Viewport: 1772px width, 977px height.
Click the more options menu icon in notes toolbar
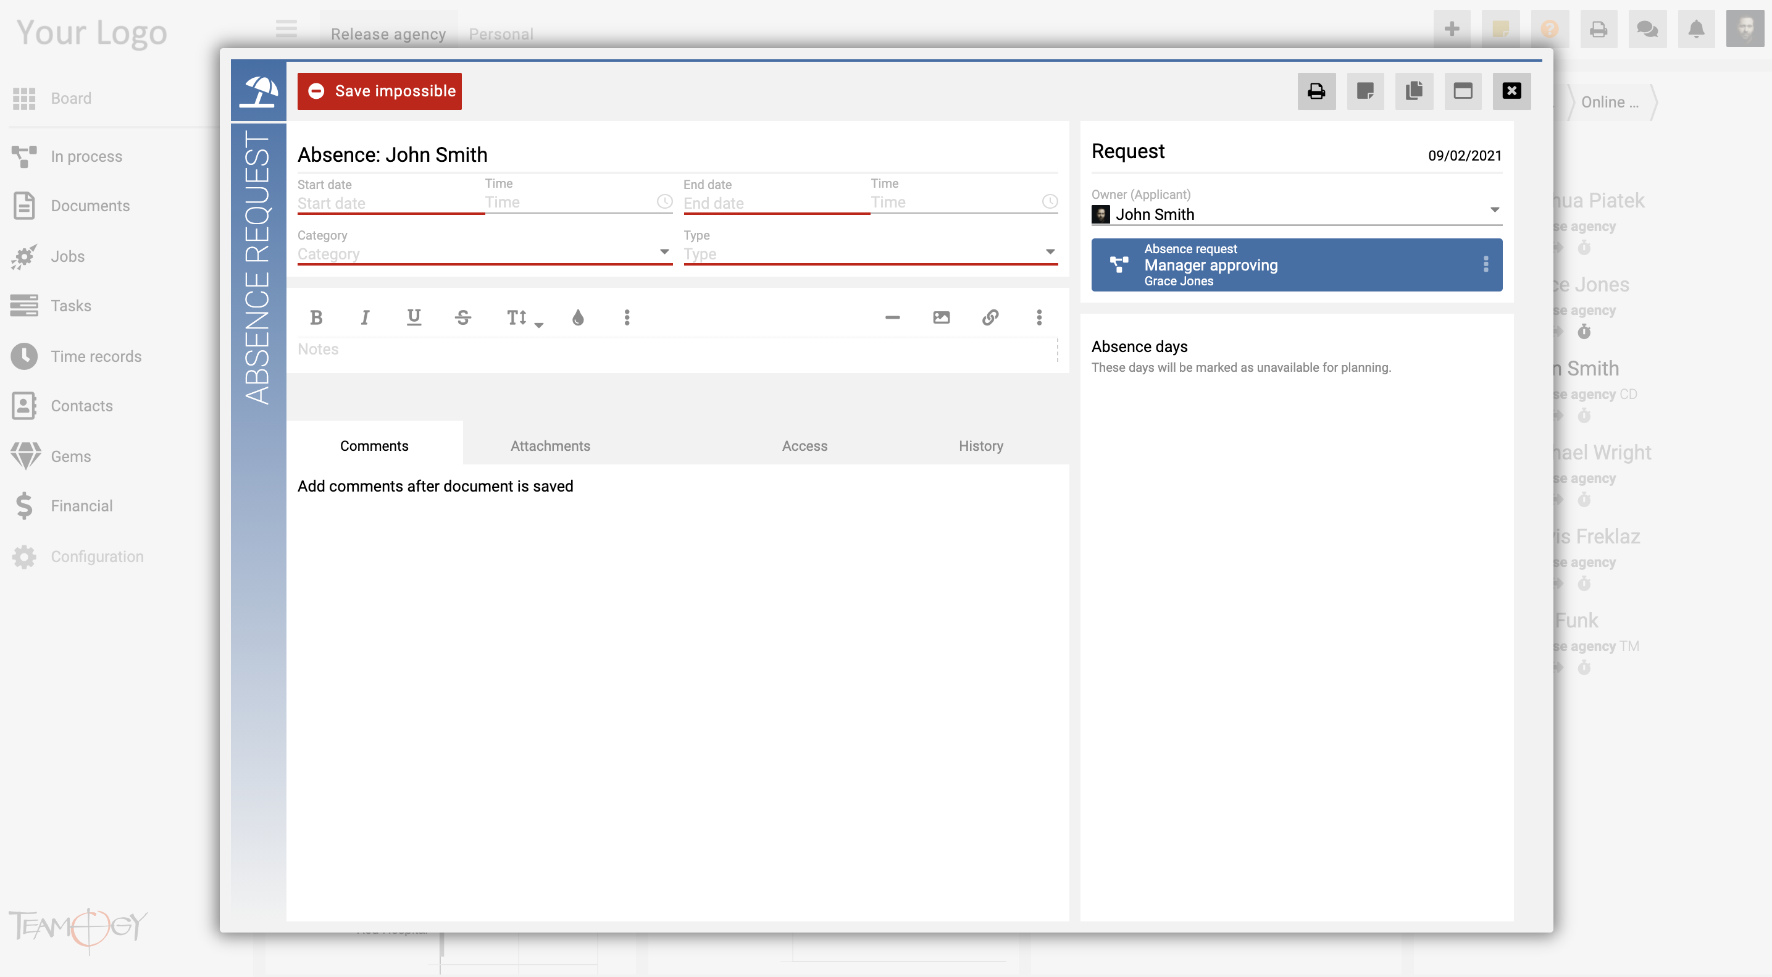[1039, 317]
